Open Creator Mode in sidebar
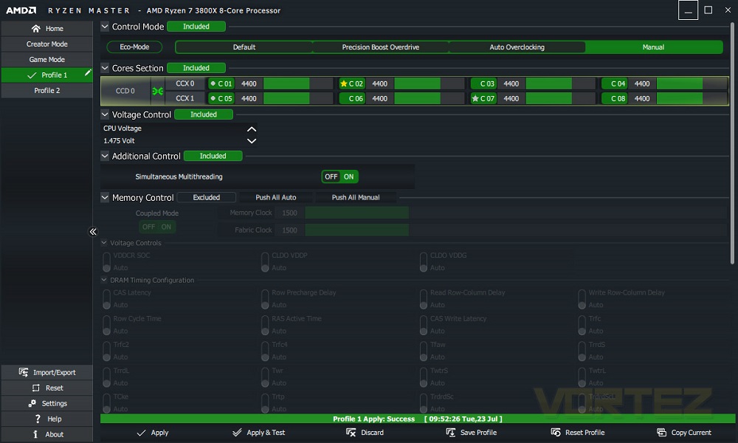738x443 pixels. (47, 44)
